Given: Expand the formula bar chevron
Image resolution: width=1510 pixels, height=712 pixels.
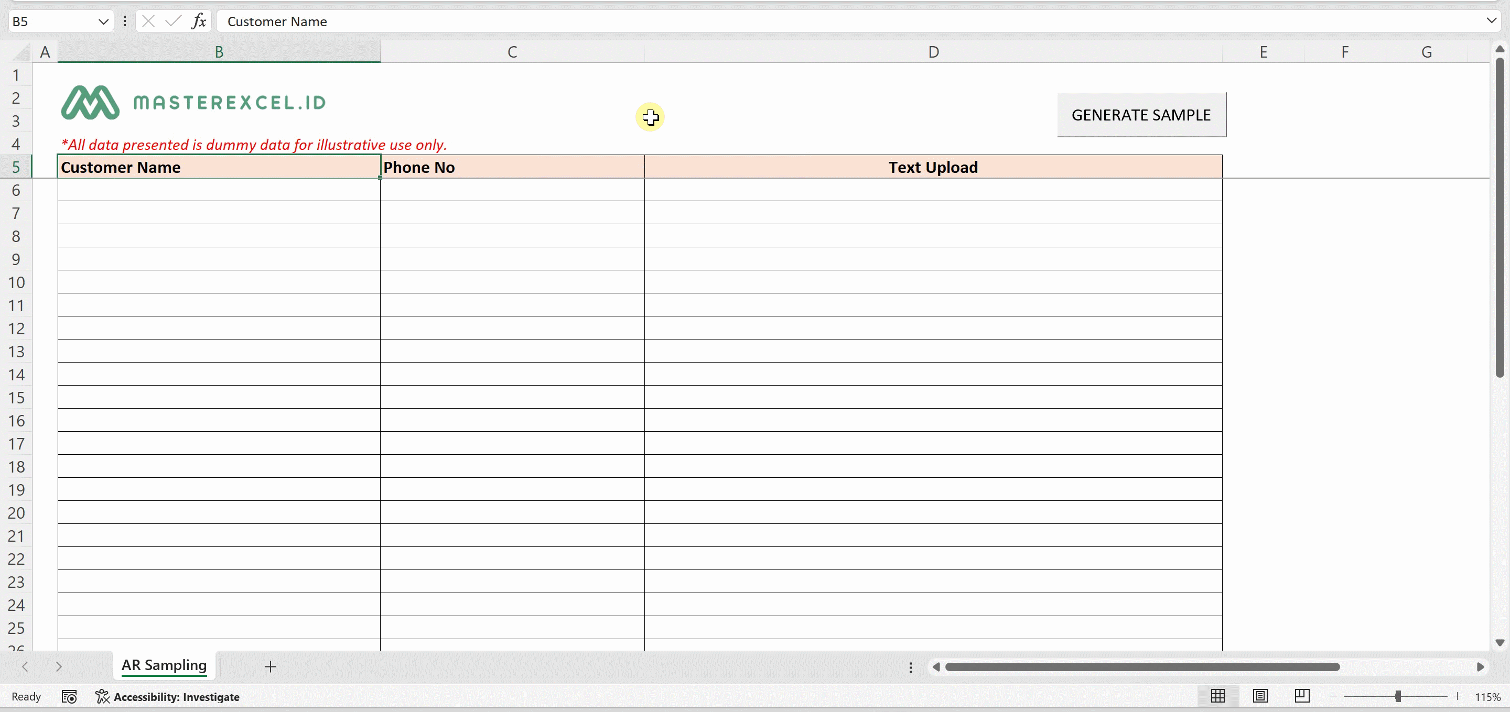Looking at the screenshot, I should click(x=1491, y=21).
